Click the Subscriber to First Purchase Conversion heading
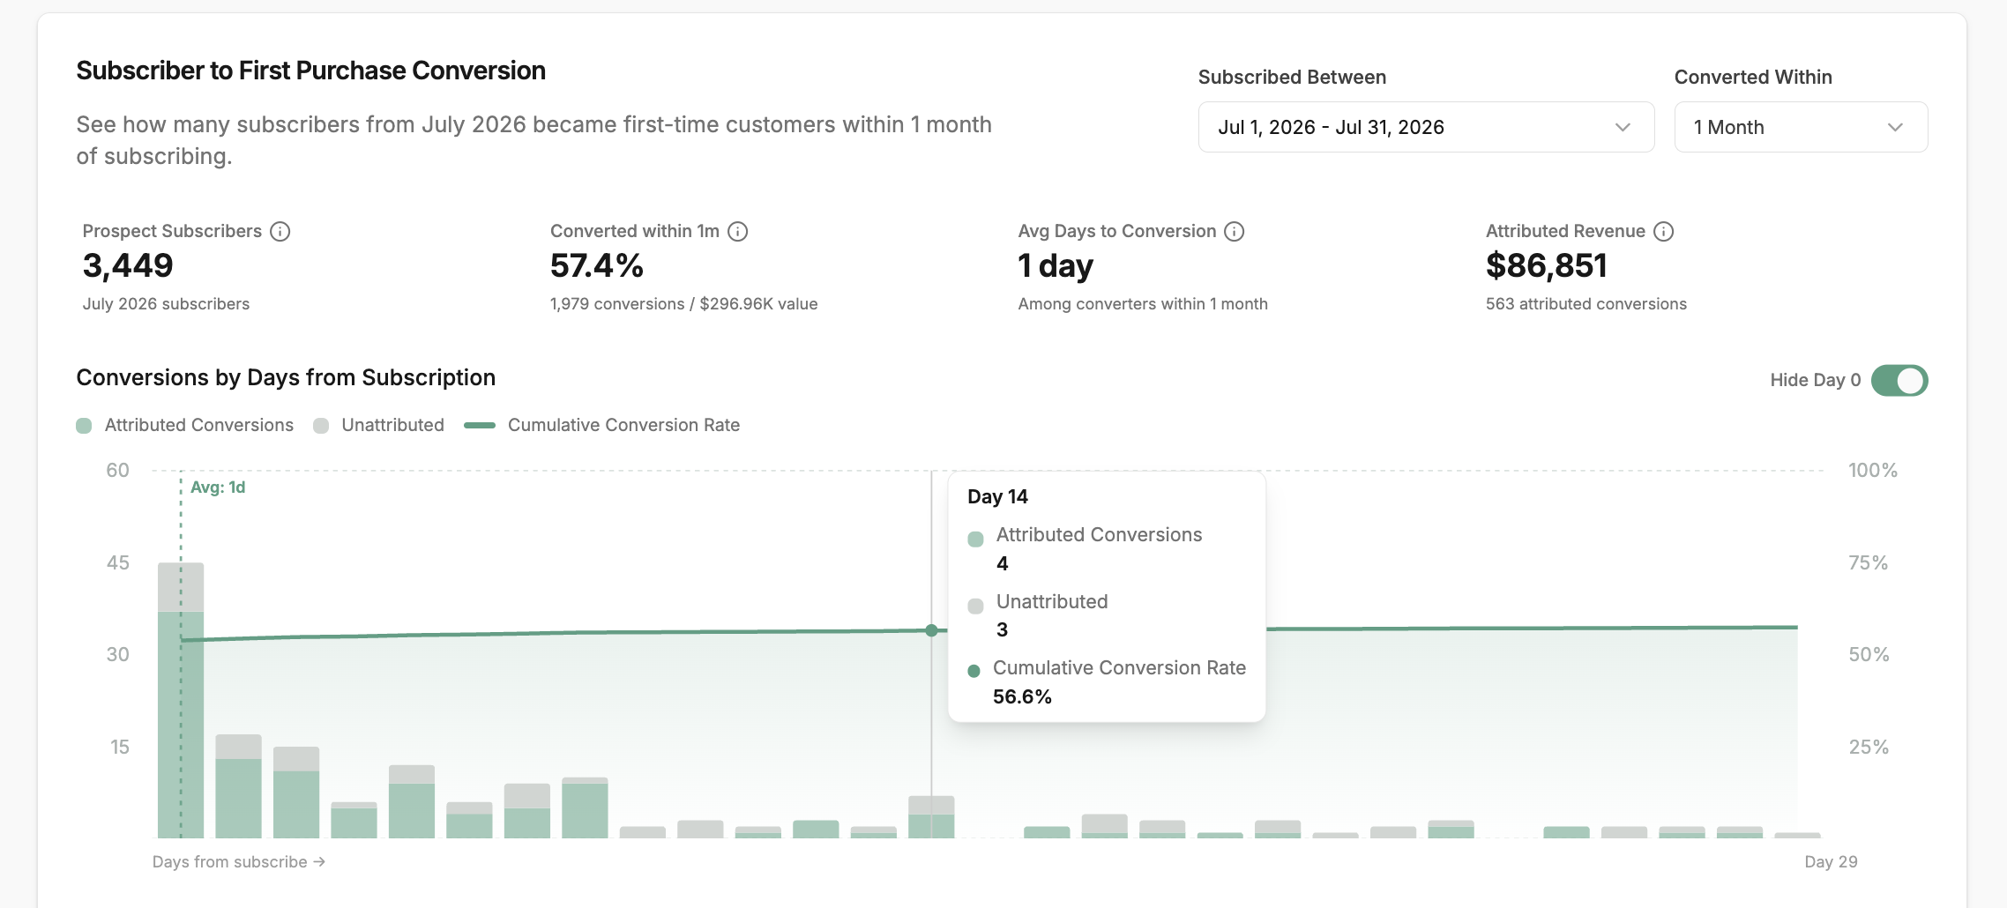 click(x=311, y=71)
